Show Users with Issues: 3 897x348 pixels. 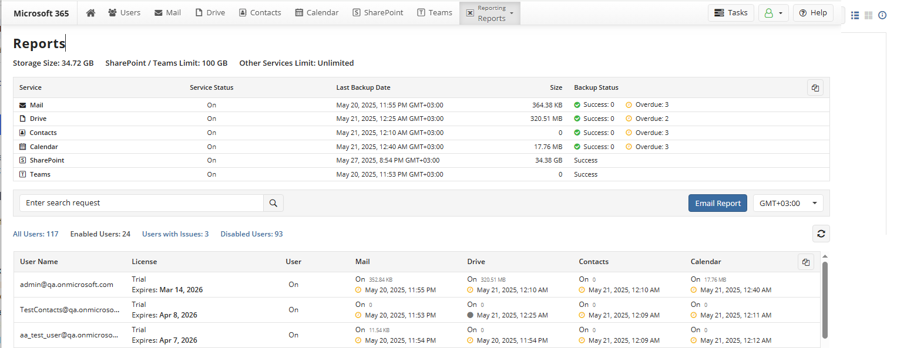coord(176,234)
